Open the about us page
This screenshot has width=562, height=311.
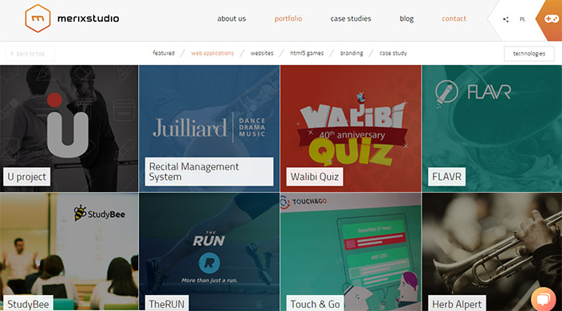pos(231,18)
